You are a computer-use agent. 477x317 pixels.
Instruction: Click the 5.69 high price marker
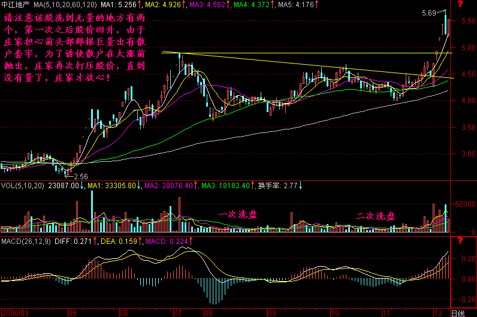pyautogui.click(x=428, y=13)
